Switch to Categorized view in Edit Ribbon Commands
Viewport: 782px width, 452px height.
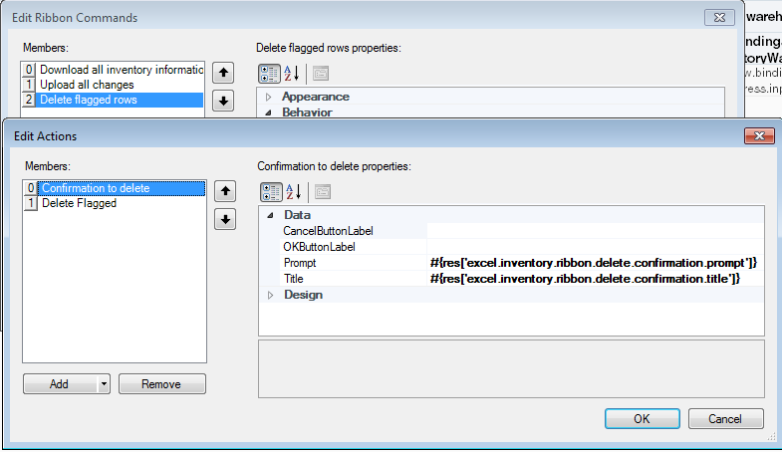pos(269,74)
